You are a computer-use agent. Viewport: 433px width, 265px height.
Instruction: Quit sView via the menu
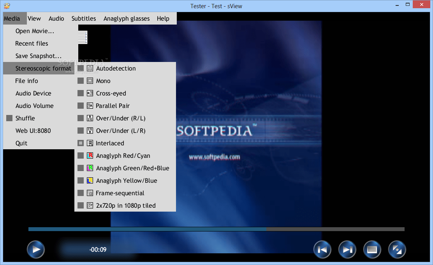coord(39,143)
